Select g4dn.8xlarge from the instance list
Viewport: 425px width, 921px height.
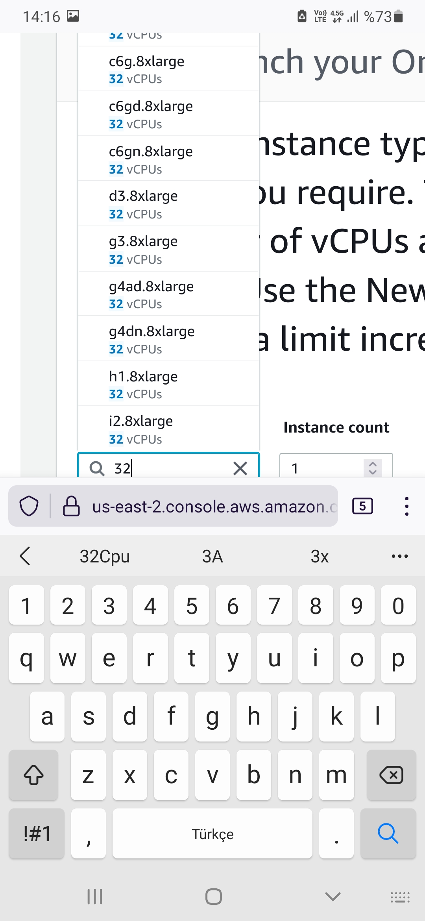click(168, 339)
